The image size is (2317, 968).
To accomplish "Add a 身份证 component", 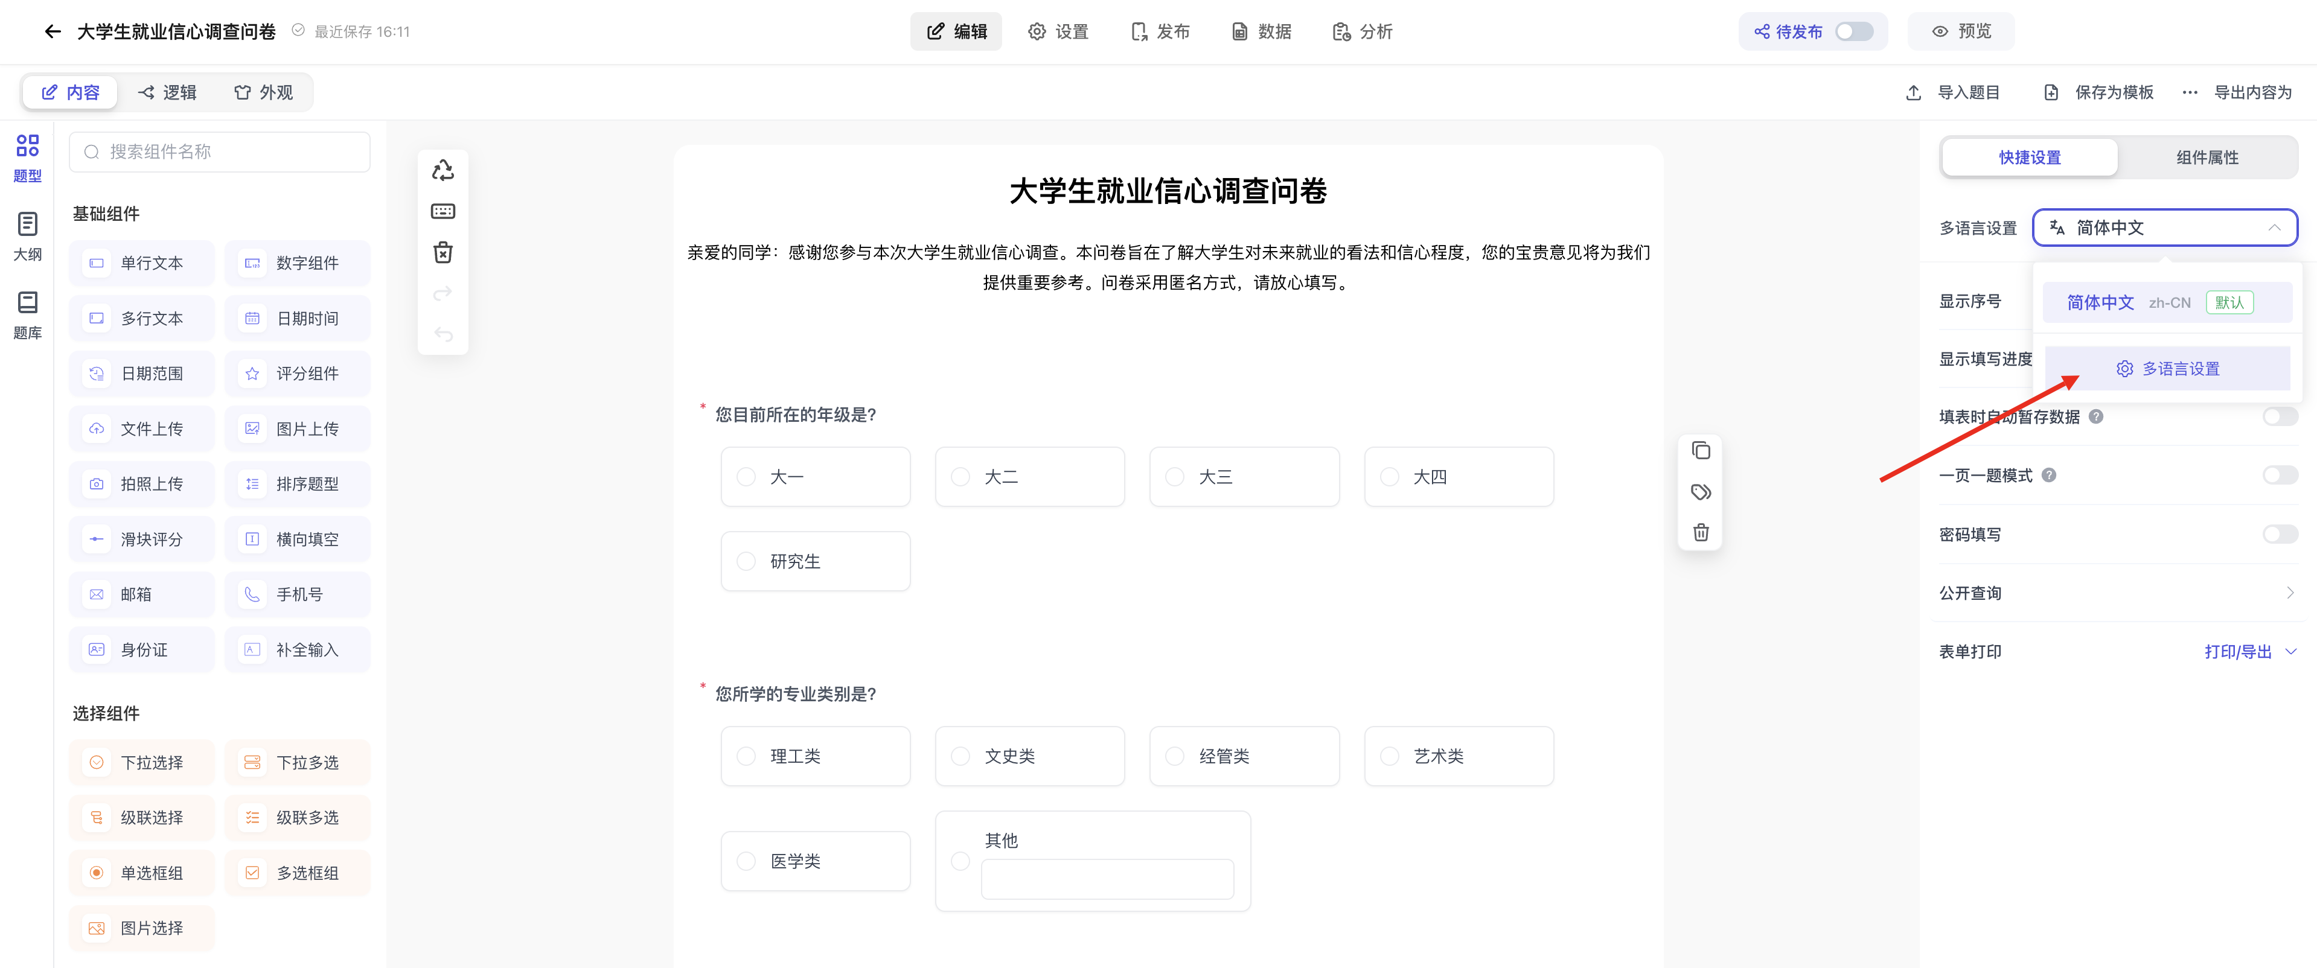I will click(141, 650).
